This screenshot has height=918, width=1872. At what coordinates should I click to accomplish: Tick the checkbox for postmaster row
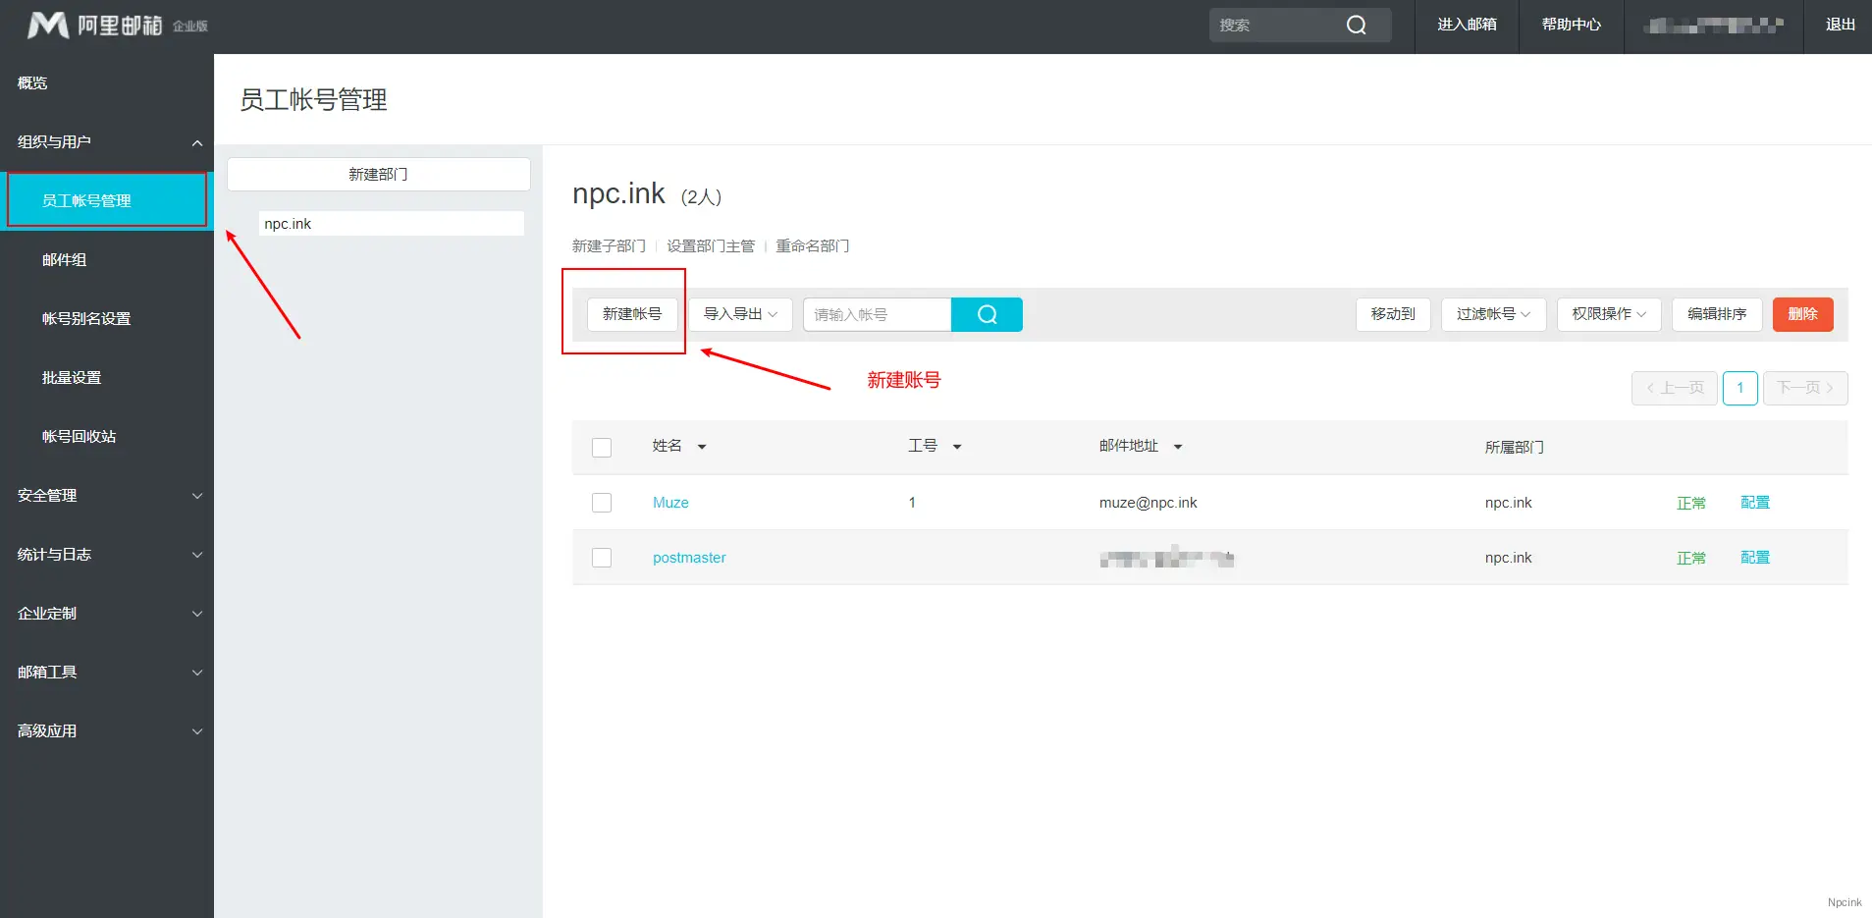(602, 558)
